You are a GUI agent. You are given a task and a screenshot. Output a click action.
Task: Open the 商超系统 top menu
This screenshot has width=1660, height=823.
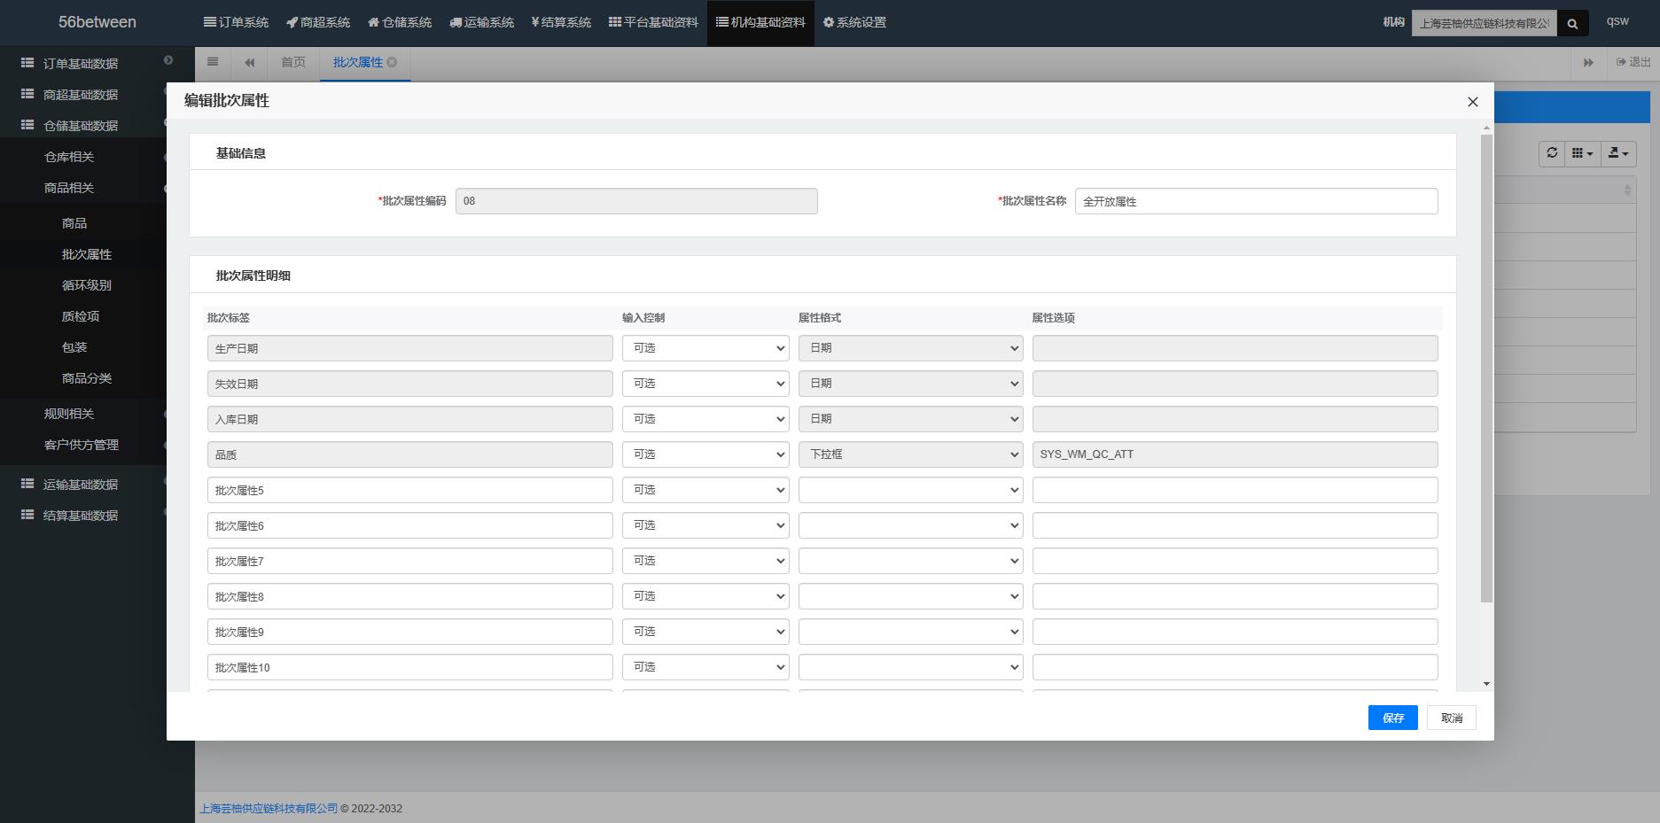pyautogui.click(x=318, y=22)
